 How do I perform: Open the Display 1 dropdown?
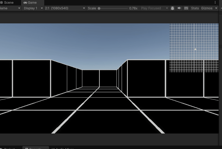[x=33, y=8]
